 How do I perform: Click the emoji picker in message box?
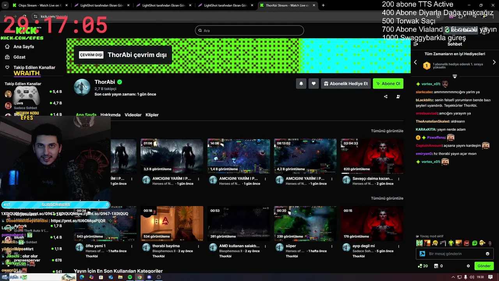(x=487, y=254)
